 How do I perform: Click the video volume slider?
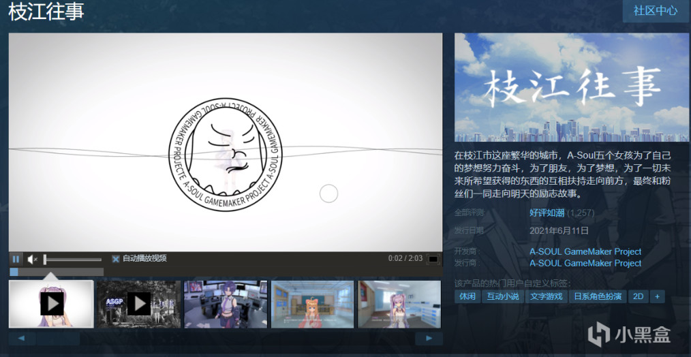[x=73, y=259]
